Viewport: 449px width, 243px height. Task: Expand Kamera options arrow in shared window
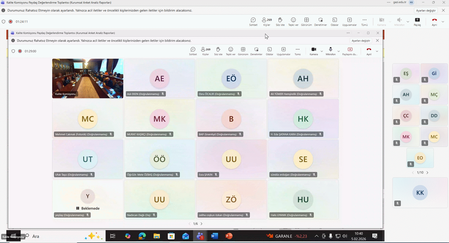tap(322, 51)
